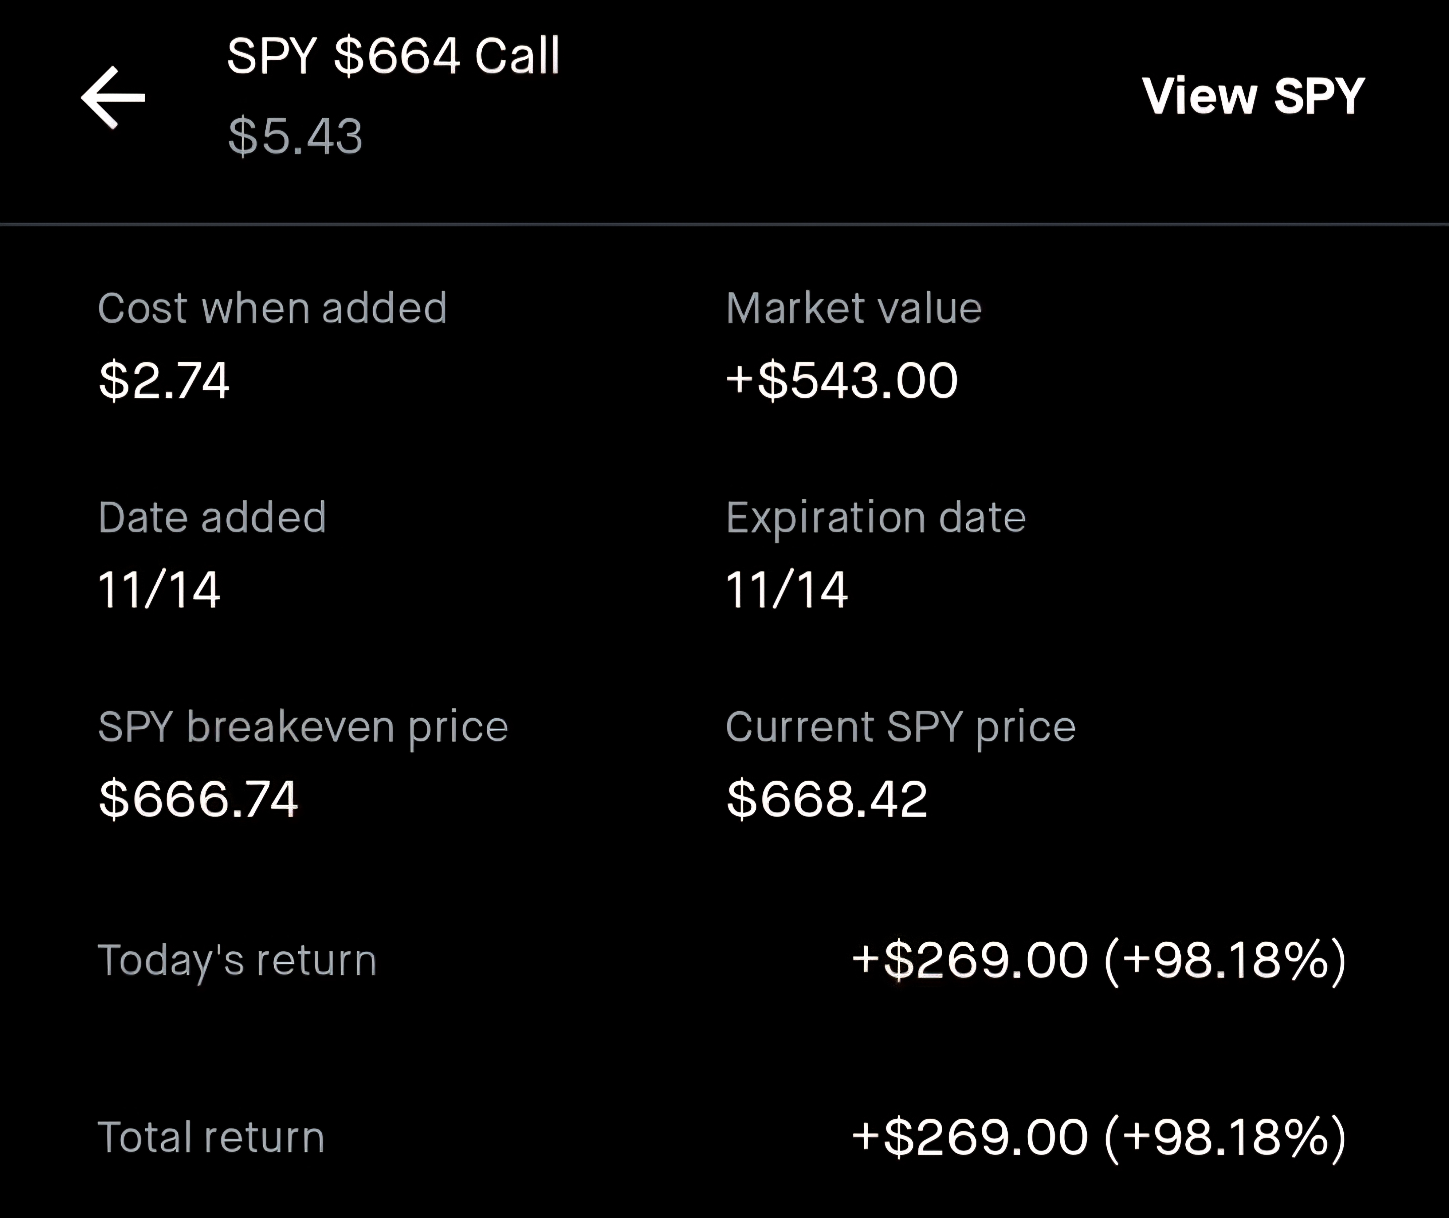Click the $5.43 option price in header
Viewport: 1449px width, 1218px height.
295,136
